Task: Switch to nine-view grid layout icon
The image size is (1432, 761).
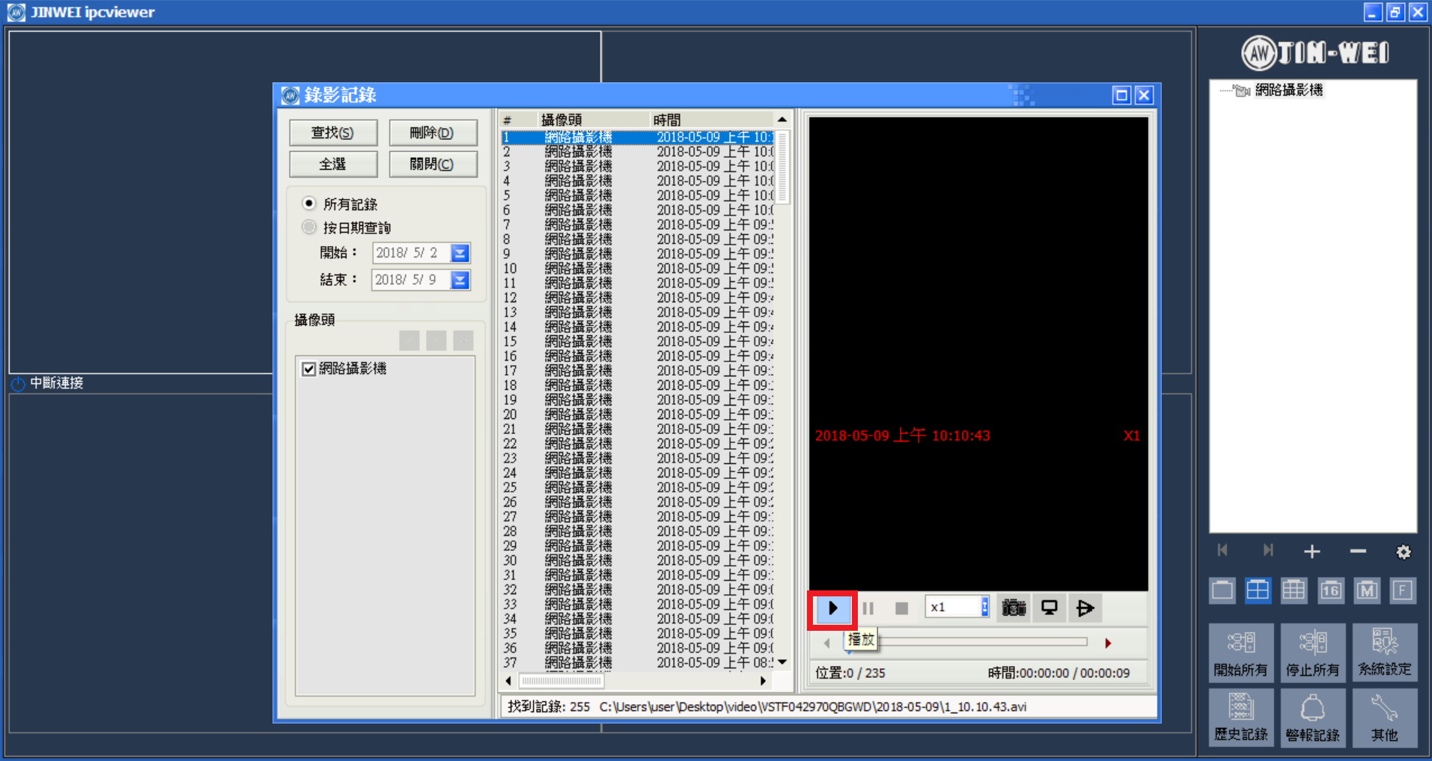Action: pyautogui.click(x=1294, y=590)
